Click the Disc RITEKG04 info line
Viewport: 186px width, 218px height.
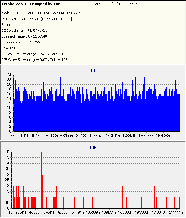[37, 19]
